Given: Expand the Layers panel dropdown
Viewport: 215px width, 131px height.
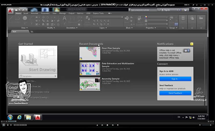Looking at the screenshot, I should pyautogui.click(x=103, y=28).
